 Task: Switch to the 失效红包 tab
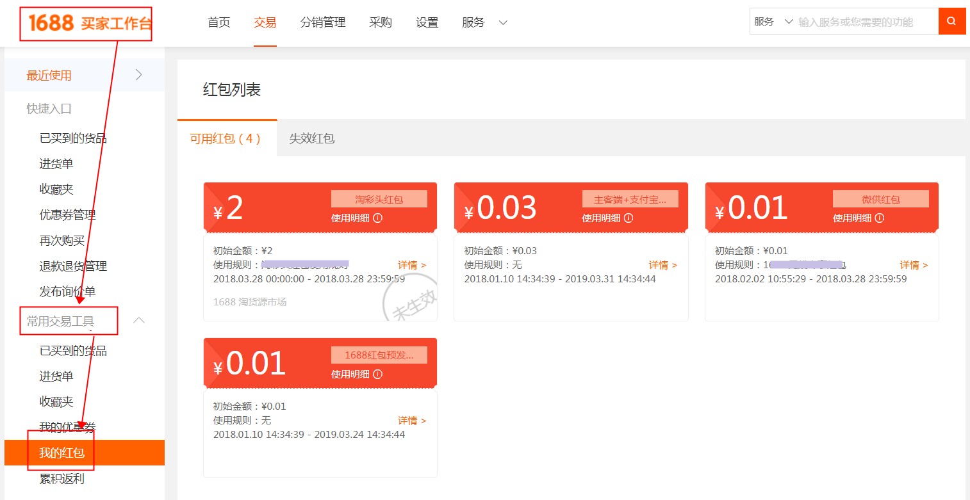tap(311, 138)
